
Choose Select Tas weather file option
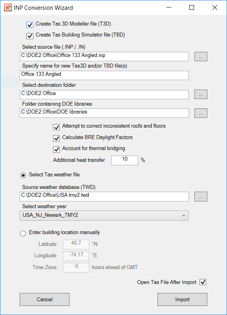point(23,176)
